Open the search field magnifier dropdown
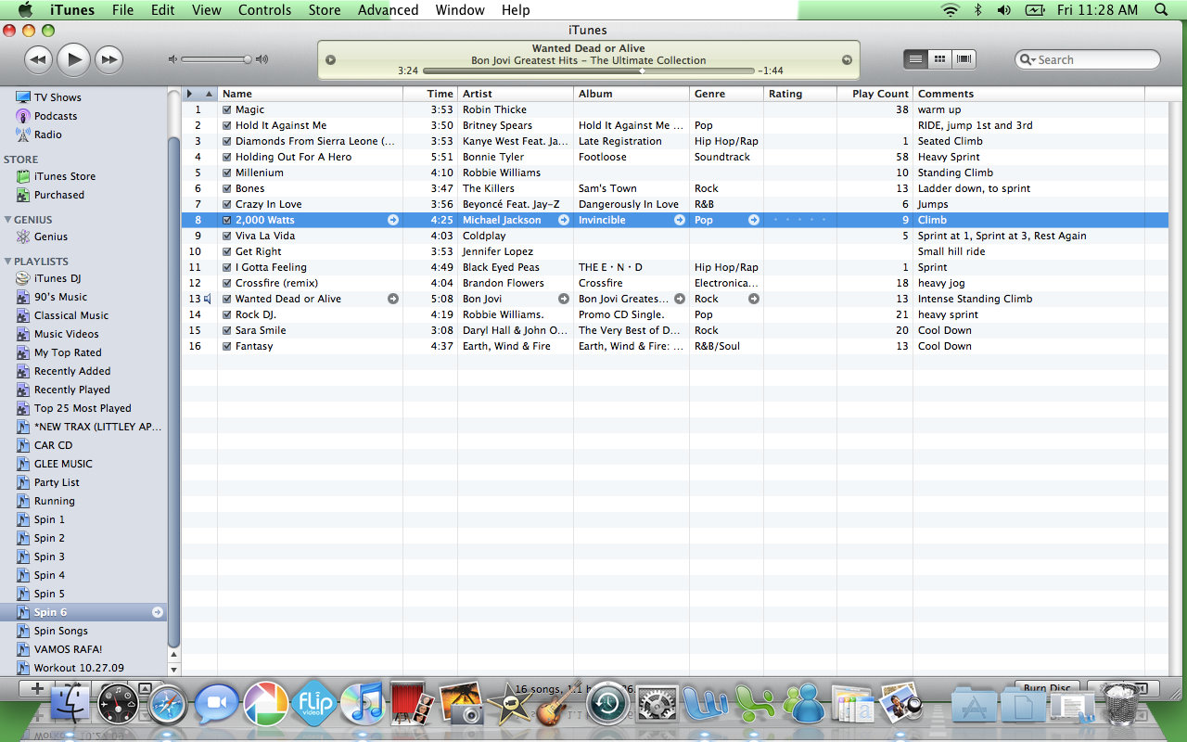1187x742 pixels. coord(1027,59)
